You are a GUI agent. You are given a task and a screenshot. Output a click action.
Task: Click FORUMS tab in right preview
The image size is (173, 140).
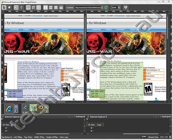(x=108, y=30)
